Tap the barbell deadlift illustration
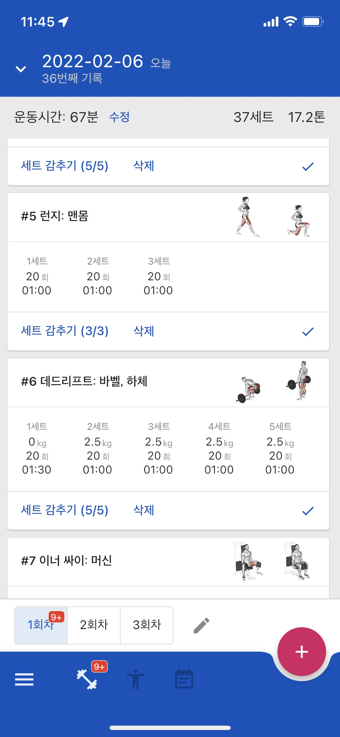340x737 pixels. click(273, 382)
